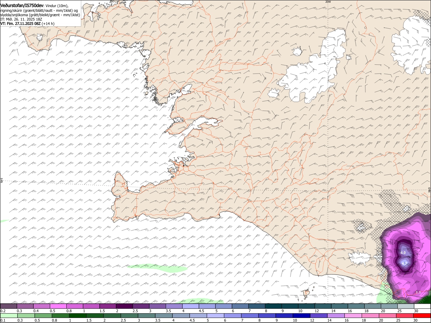Click the 1.1 precipitation value on map

[418, 292]
